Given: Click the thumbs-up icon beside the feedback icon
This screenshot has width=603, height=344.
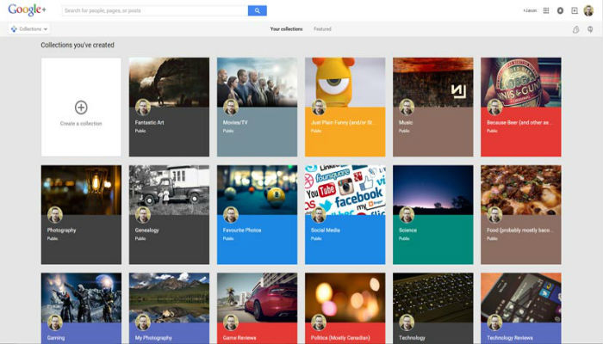Looking at the screenshot, I should (575, 29).
